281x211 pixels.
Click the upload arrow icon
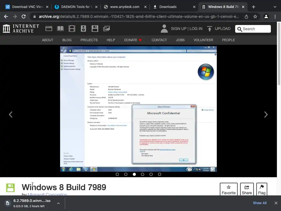(x=209, y=29)
